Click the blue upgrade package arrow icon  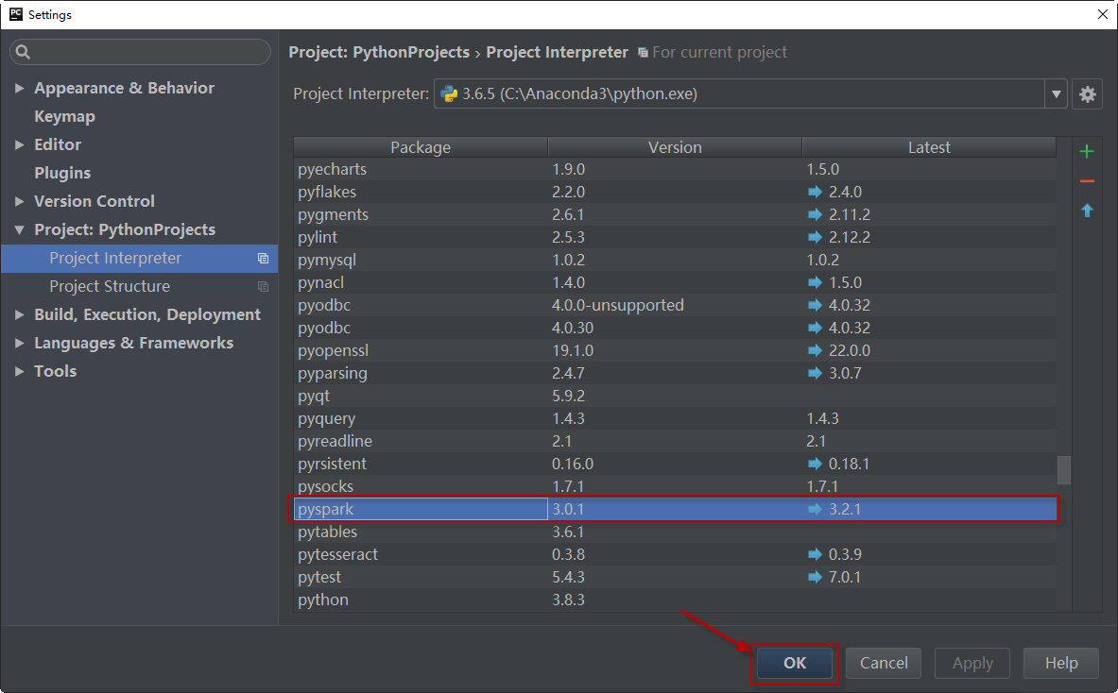click(1087, 211)
